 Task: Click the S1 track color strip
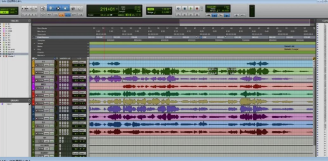(x=33, y=64)
